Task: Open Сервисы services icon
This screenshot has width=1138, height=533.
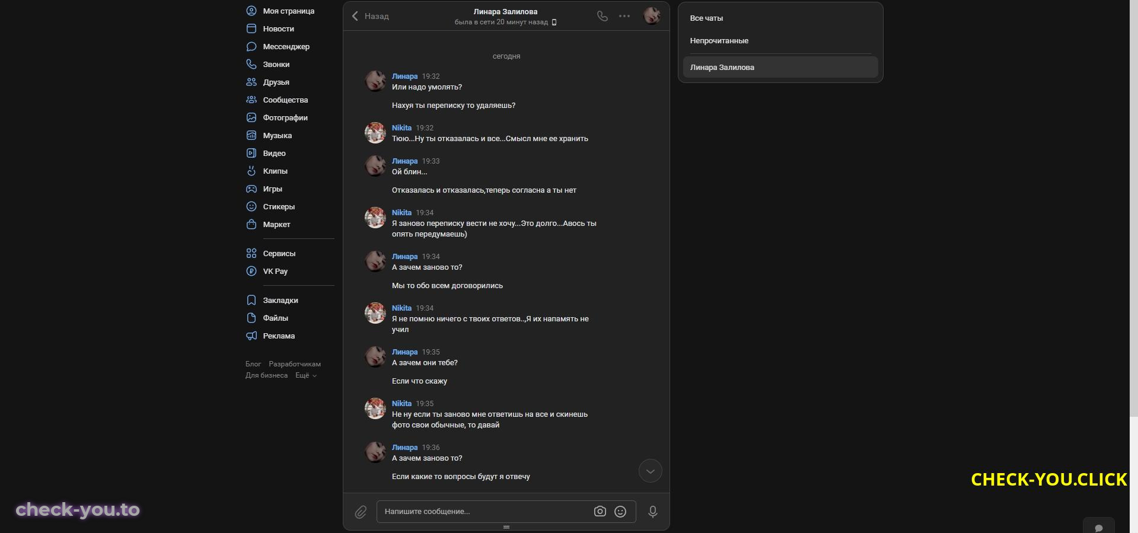Action: click(x=251, y=253)
